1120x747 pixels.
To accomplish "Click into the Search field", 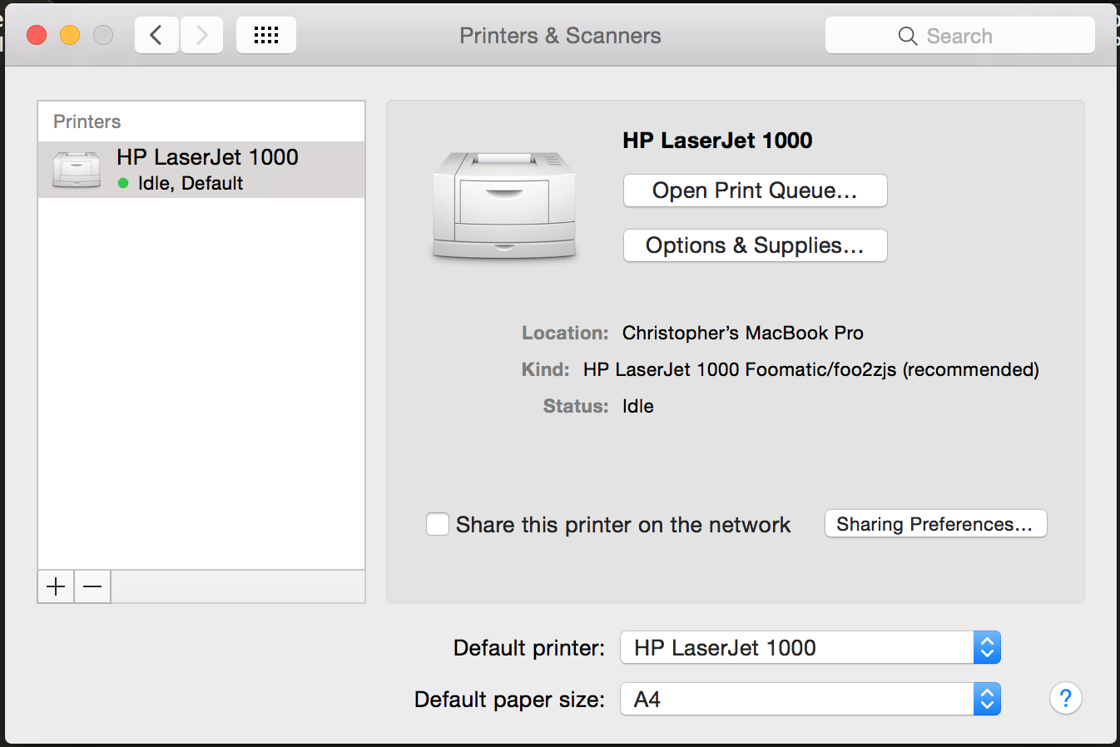I will 960,36.
